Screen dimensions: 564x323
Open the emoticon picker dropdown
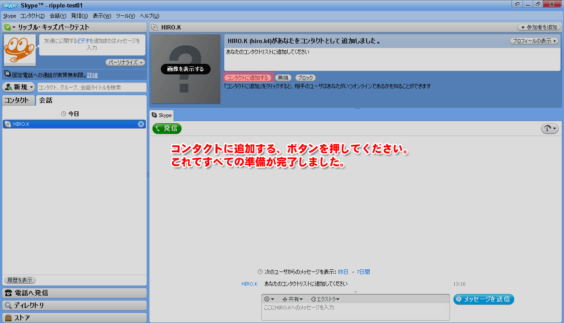coord(269,299)
